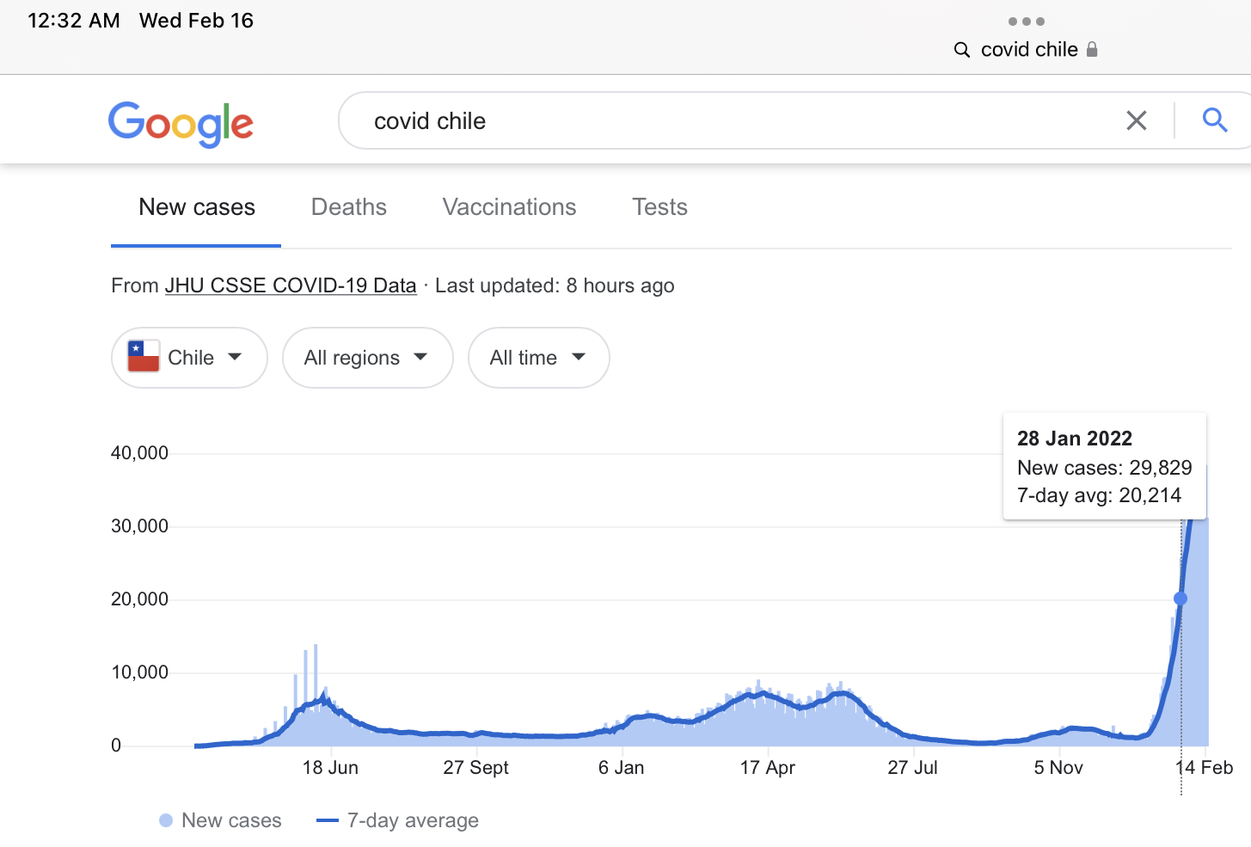
Task: Click the New cases legend dot
Action: coord(166,820)
